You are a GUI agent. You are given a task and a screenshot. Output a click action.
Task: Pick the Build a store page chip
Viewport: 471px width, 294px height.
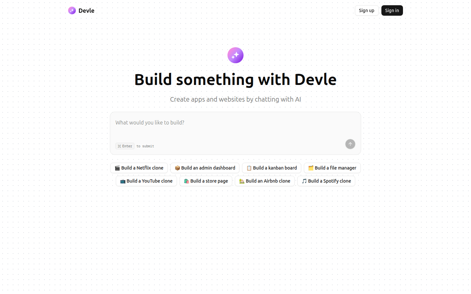pyautogui.click(x=206, y=181)
